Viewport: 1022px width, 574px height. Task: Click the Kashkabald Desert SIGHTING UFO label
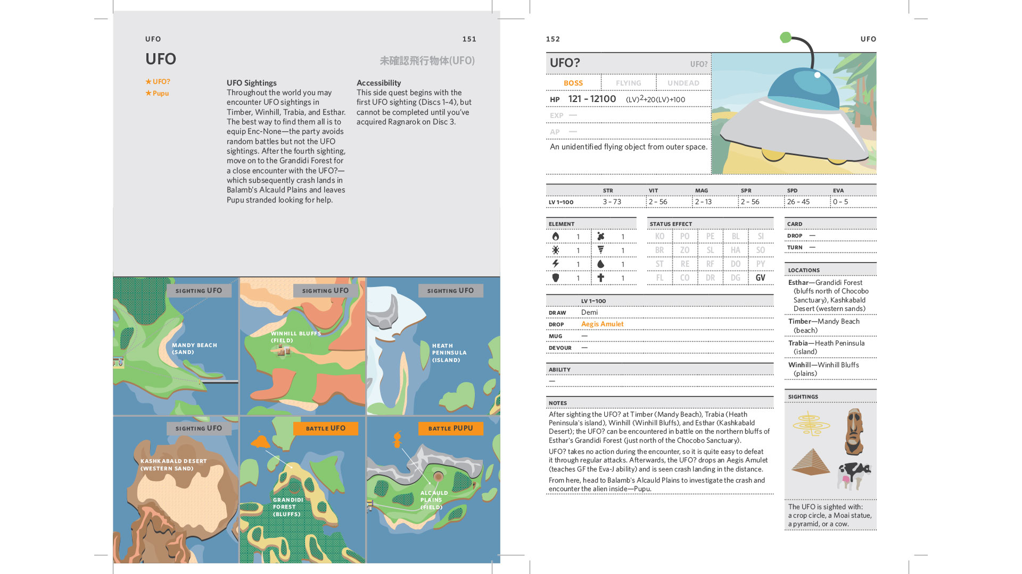coord(199,428)
